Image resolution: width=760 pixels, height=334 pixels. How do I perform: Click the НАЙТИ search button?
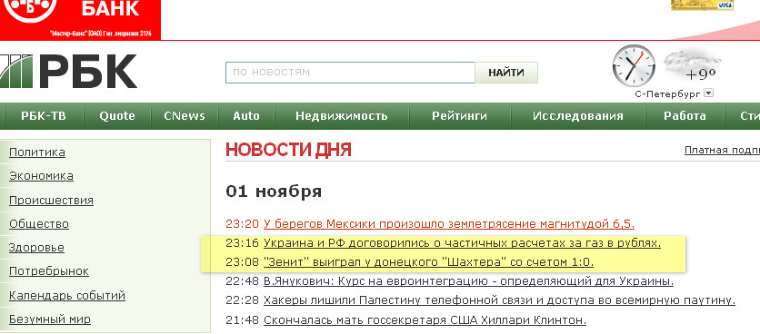(x=506, y=73)
